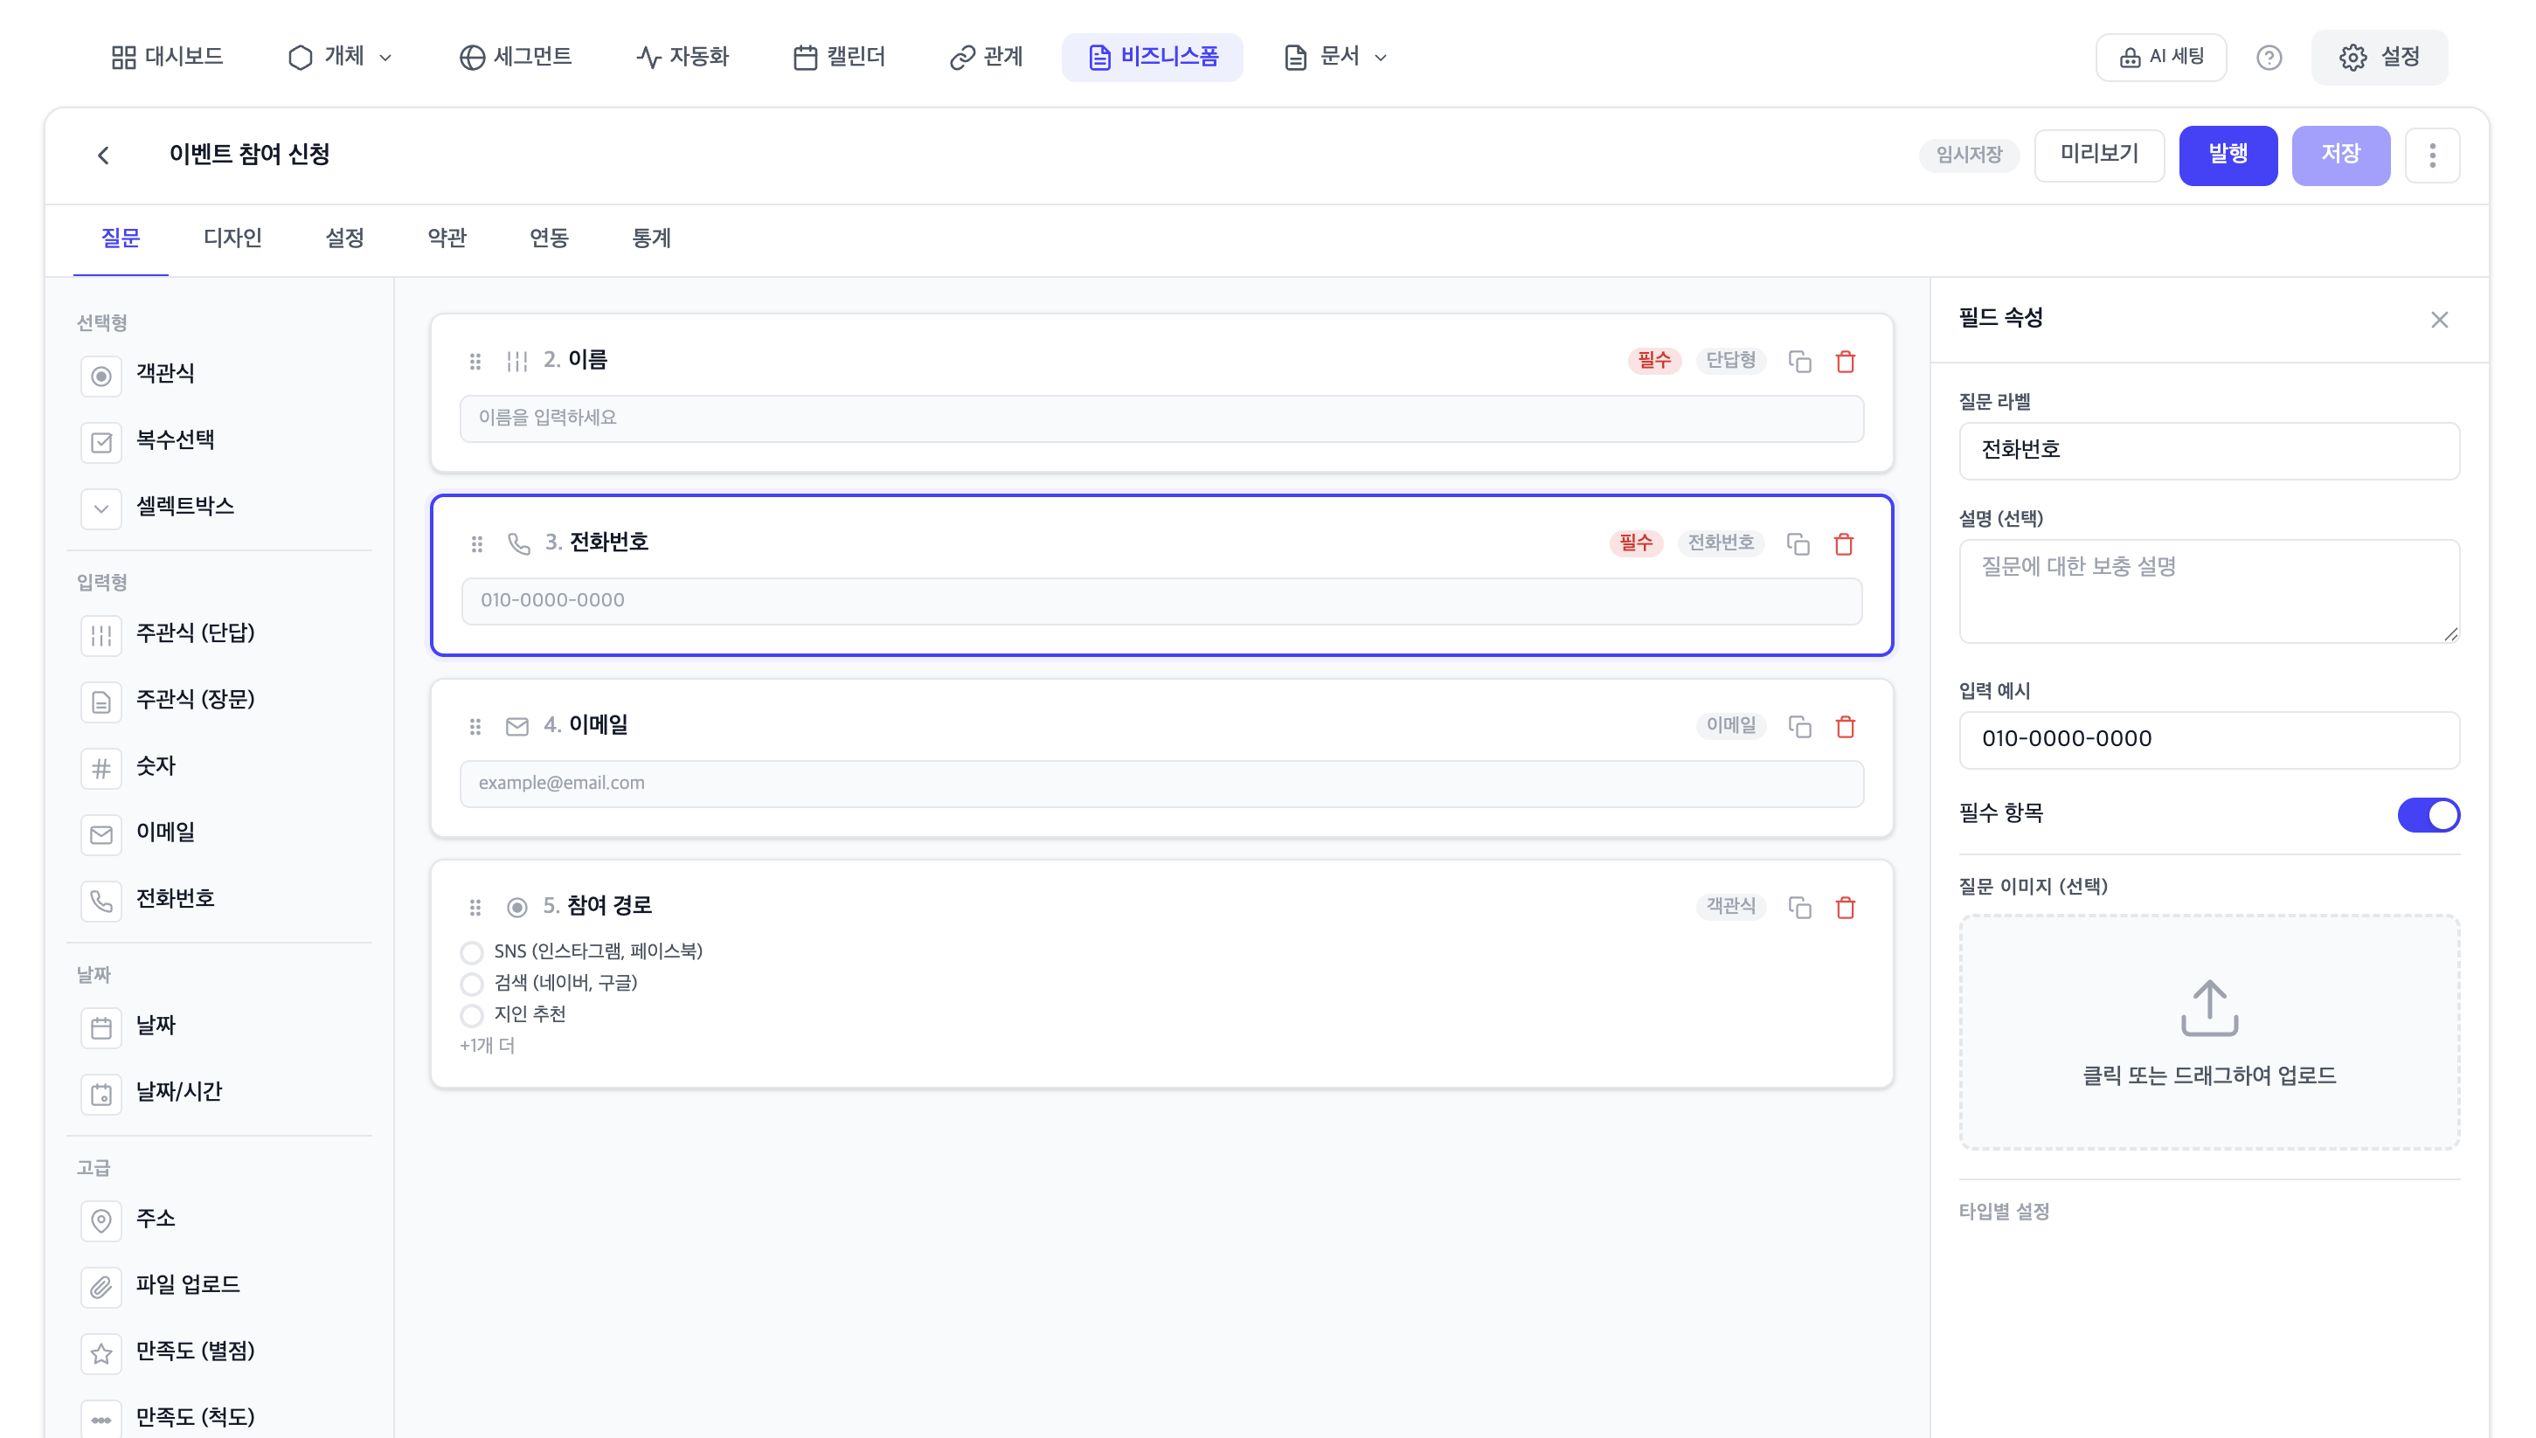Select the SNS (인스타그램, 페이스북) radio option

[x=471, y=952]
